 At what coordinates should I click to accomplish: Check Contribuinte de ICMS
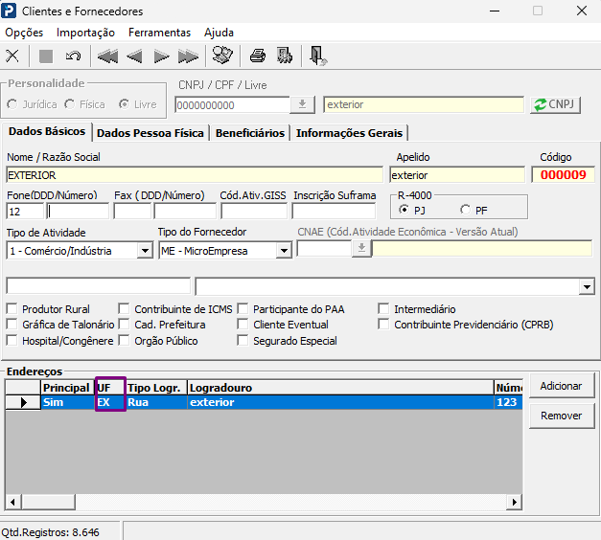click(x=124, y=308)
